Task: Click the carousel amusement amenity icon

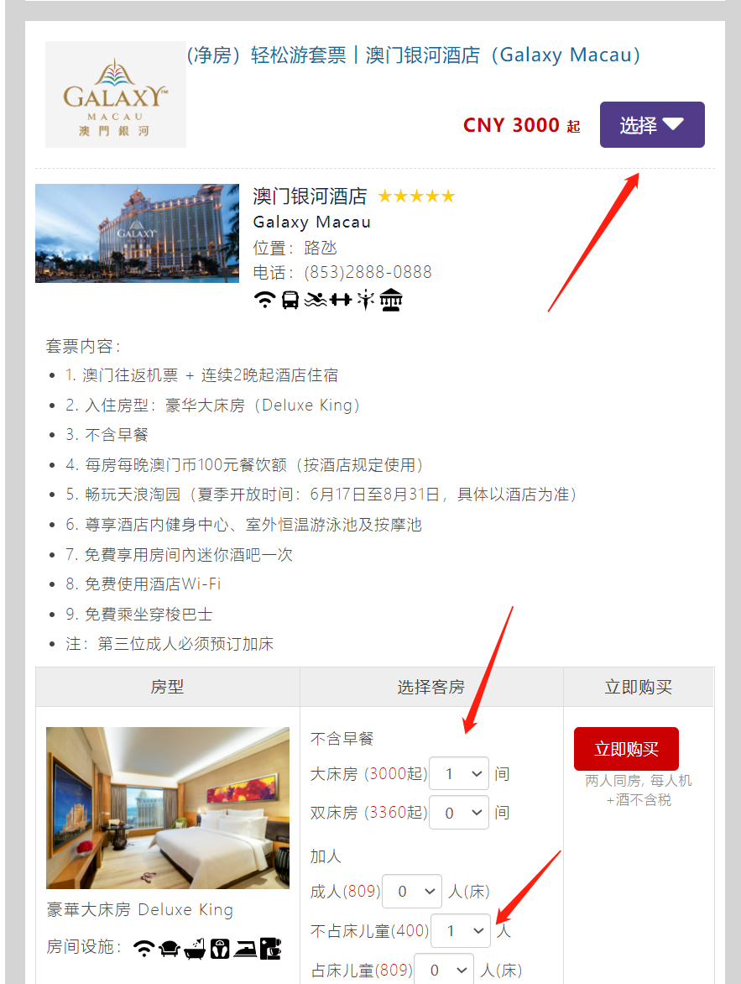Action: click(x=391, y=300)
